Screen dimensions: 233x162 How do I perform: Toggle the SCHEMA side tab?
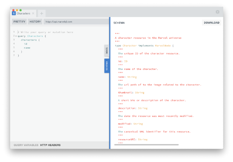[x=107, y=66]
